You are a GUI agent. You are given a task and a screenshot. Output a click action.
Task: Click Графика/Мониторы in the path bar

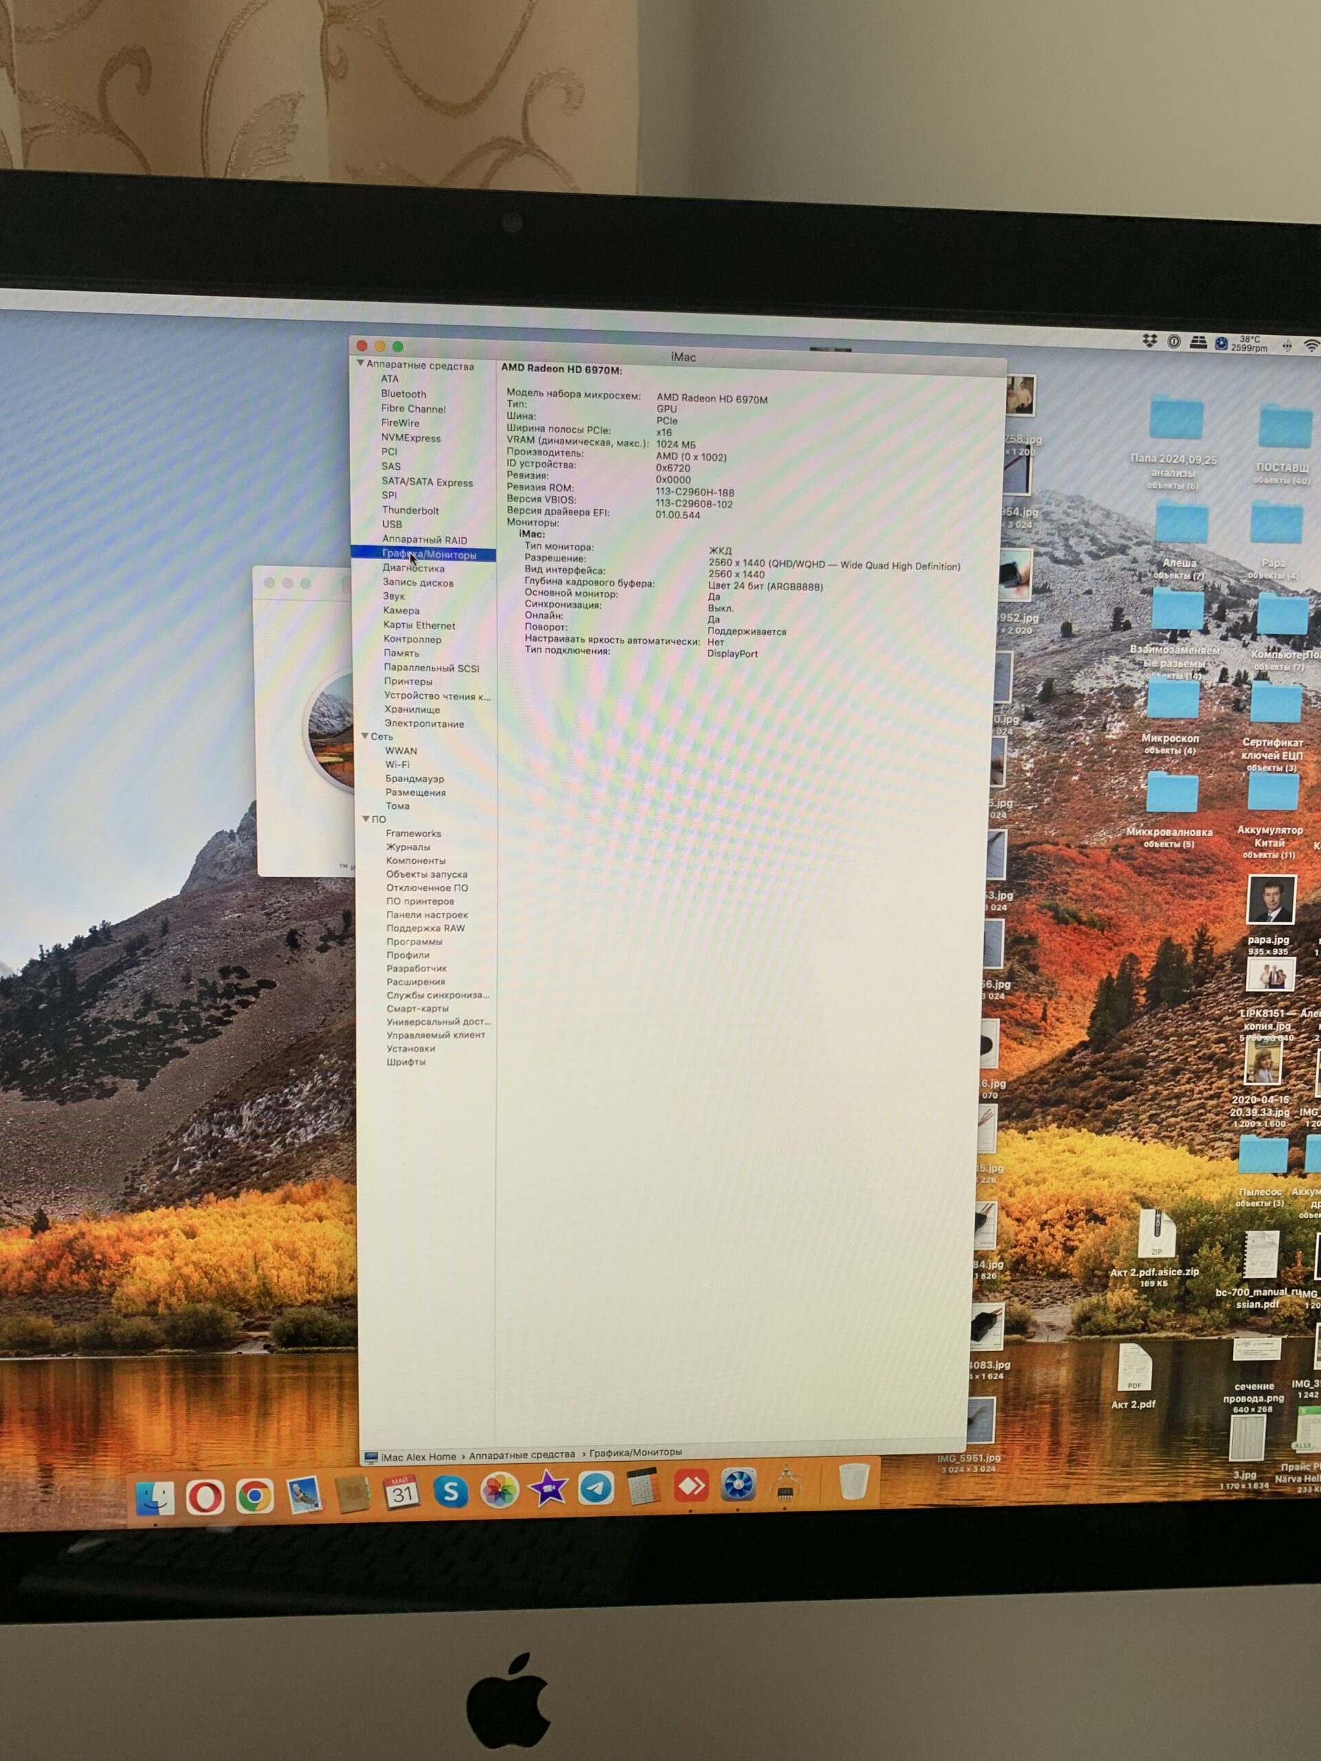tap(636, 1452)
